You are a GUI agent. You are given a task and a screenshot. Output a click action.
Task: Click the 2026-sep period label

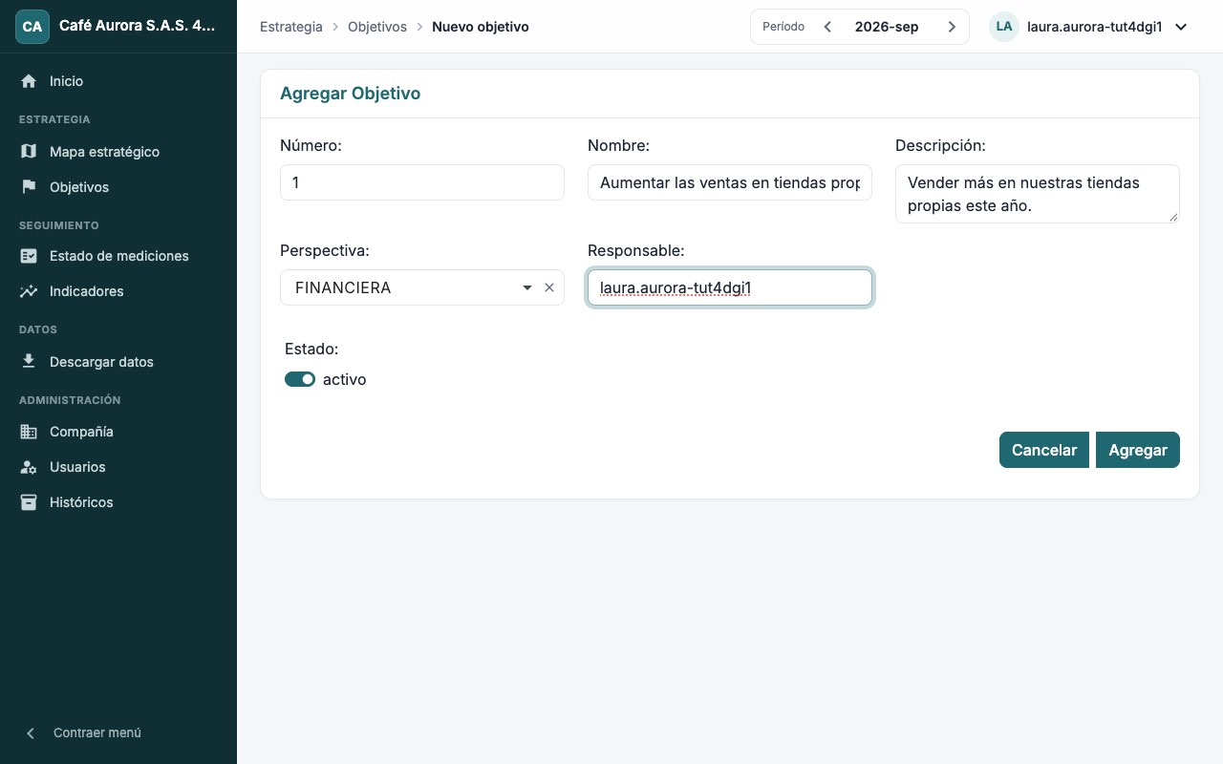(x=887, y=27)
